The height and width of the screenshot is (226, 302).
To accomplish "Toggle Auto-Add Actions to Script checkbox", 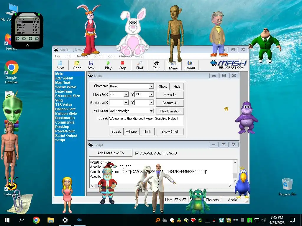I will 137,153.
